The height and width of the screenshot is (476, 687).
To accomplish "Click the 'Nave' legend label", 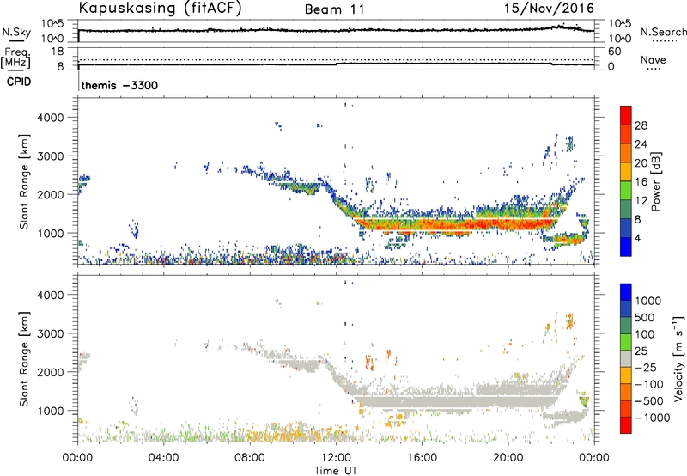I will click(654, 60).
